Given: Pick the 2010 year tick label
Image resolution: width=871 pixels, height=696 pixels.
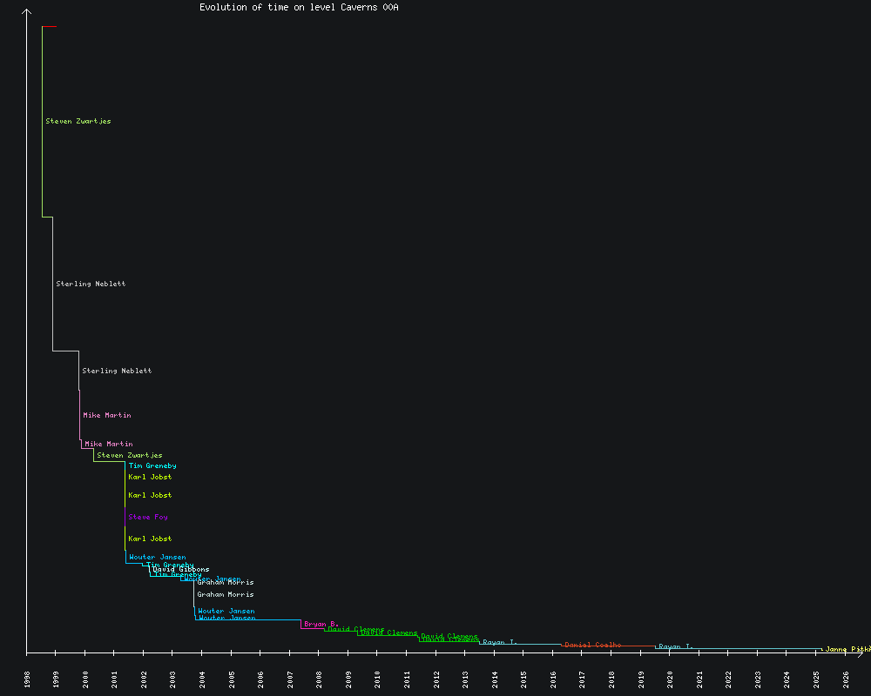Looking at the screenshot, I should [378, 679].
